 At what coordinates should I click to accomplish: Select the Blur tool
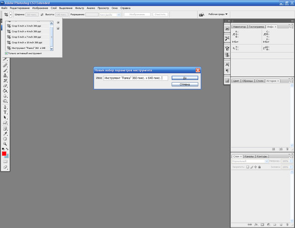point(5,96)
